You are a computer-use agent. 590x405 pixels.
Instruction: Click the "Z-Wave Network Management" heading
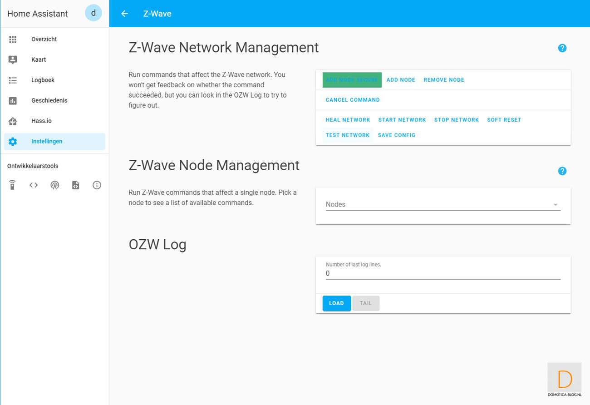pyautogui.click(x=224, y=48)
